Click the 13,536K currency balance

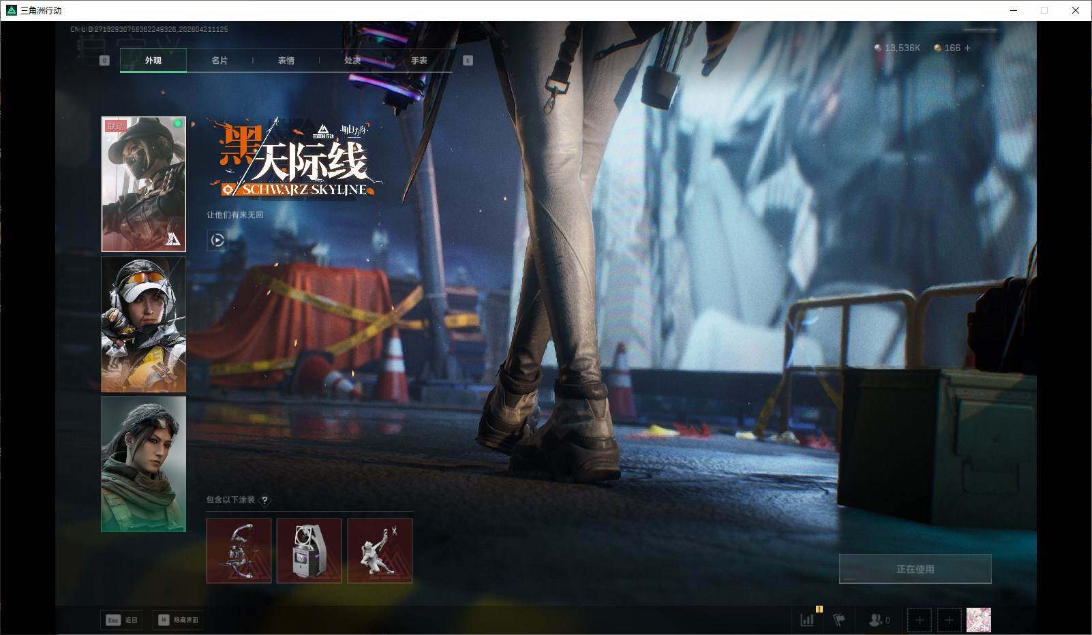(x=898, y=48)
